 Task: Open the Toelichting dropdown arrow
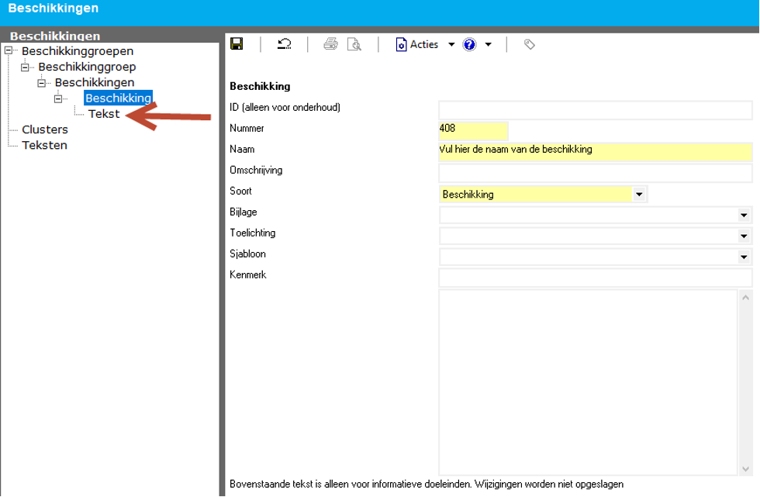[744, 236]
